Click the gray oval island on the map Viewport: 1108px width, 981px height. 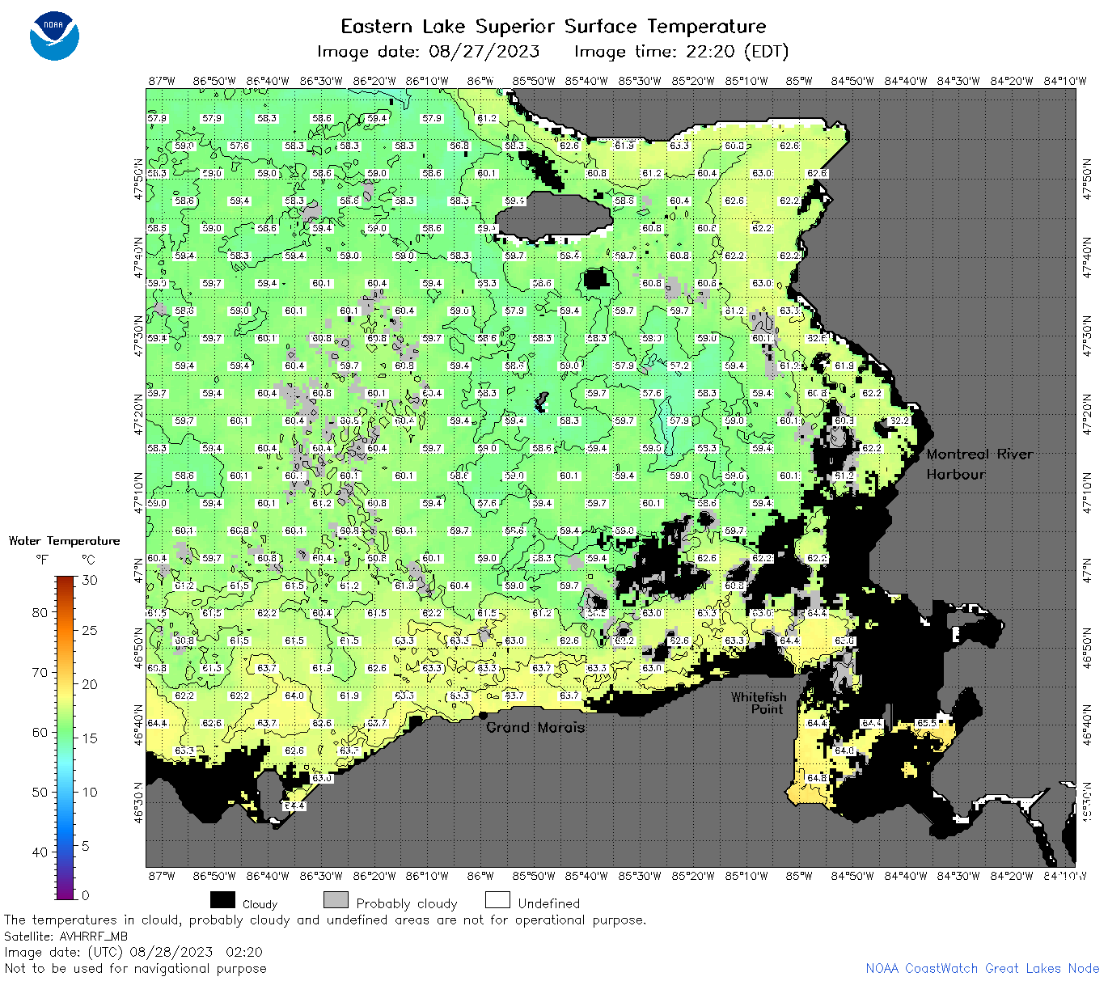click(x=554, y=215)
